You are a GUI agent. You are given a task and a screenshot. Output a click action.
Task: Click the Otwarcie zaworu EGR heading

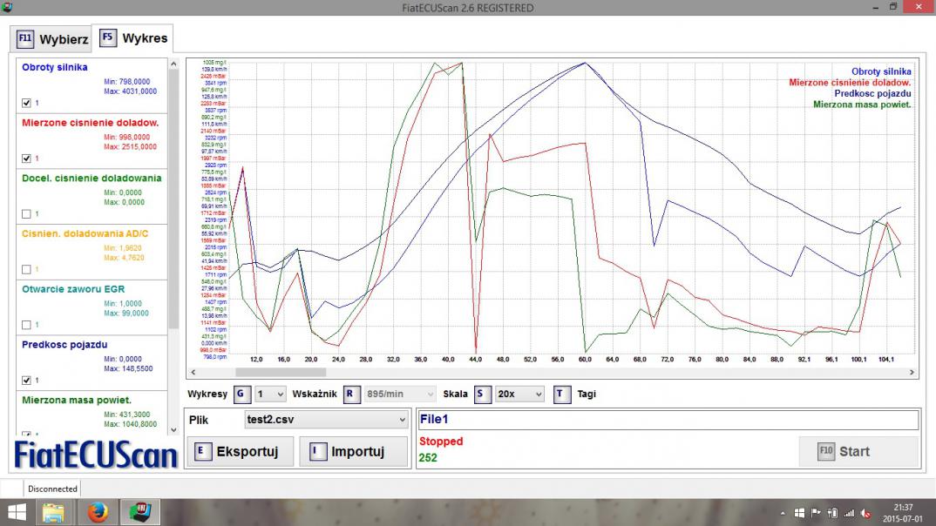pos(73,289)
